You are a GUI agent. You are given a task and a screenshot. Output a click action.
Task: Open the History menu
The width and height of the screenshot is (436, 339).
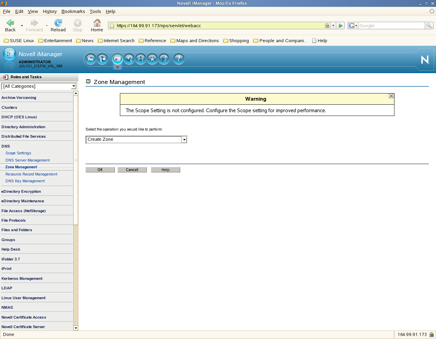[50, 11]
